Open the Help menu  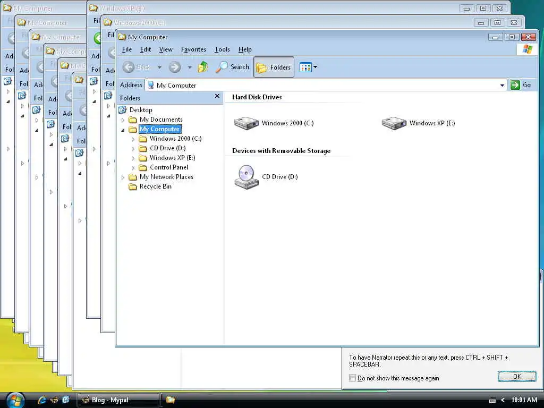point(244,49)
